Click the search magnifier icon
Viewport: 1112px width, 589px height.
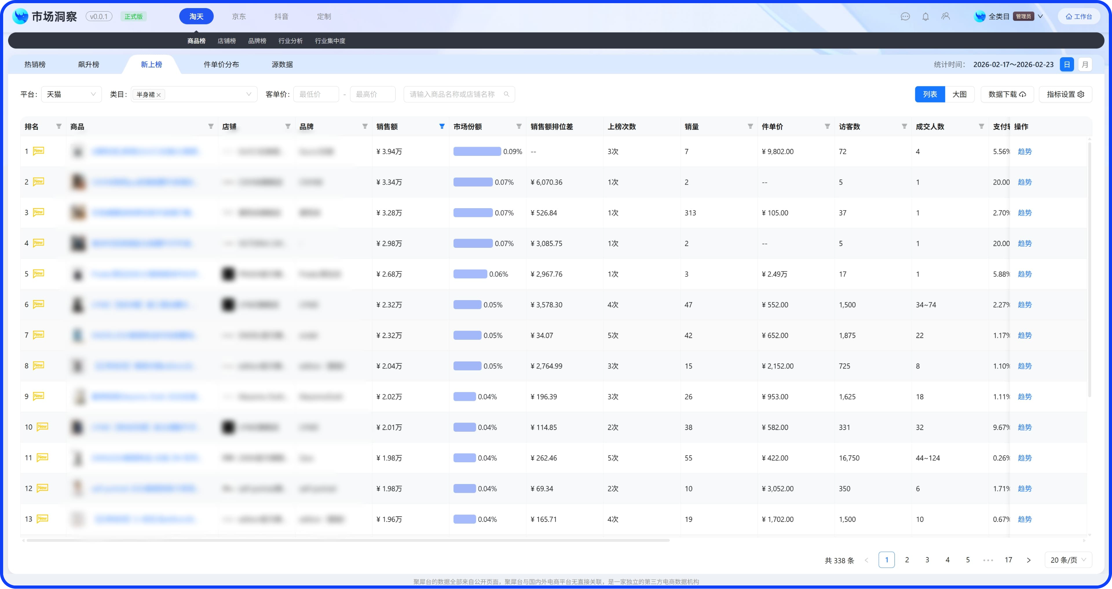click(506, 94)
